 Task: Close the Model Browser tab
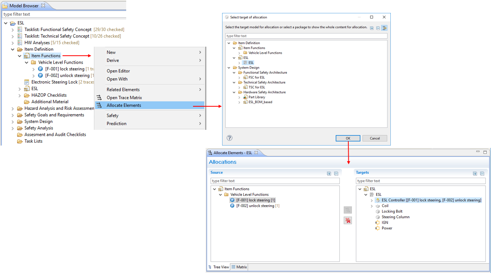(x=43, y=5)
